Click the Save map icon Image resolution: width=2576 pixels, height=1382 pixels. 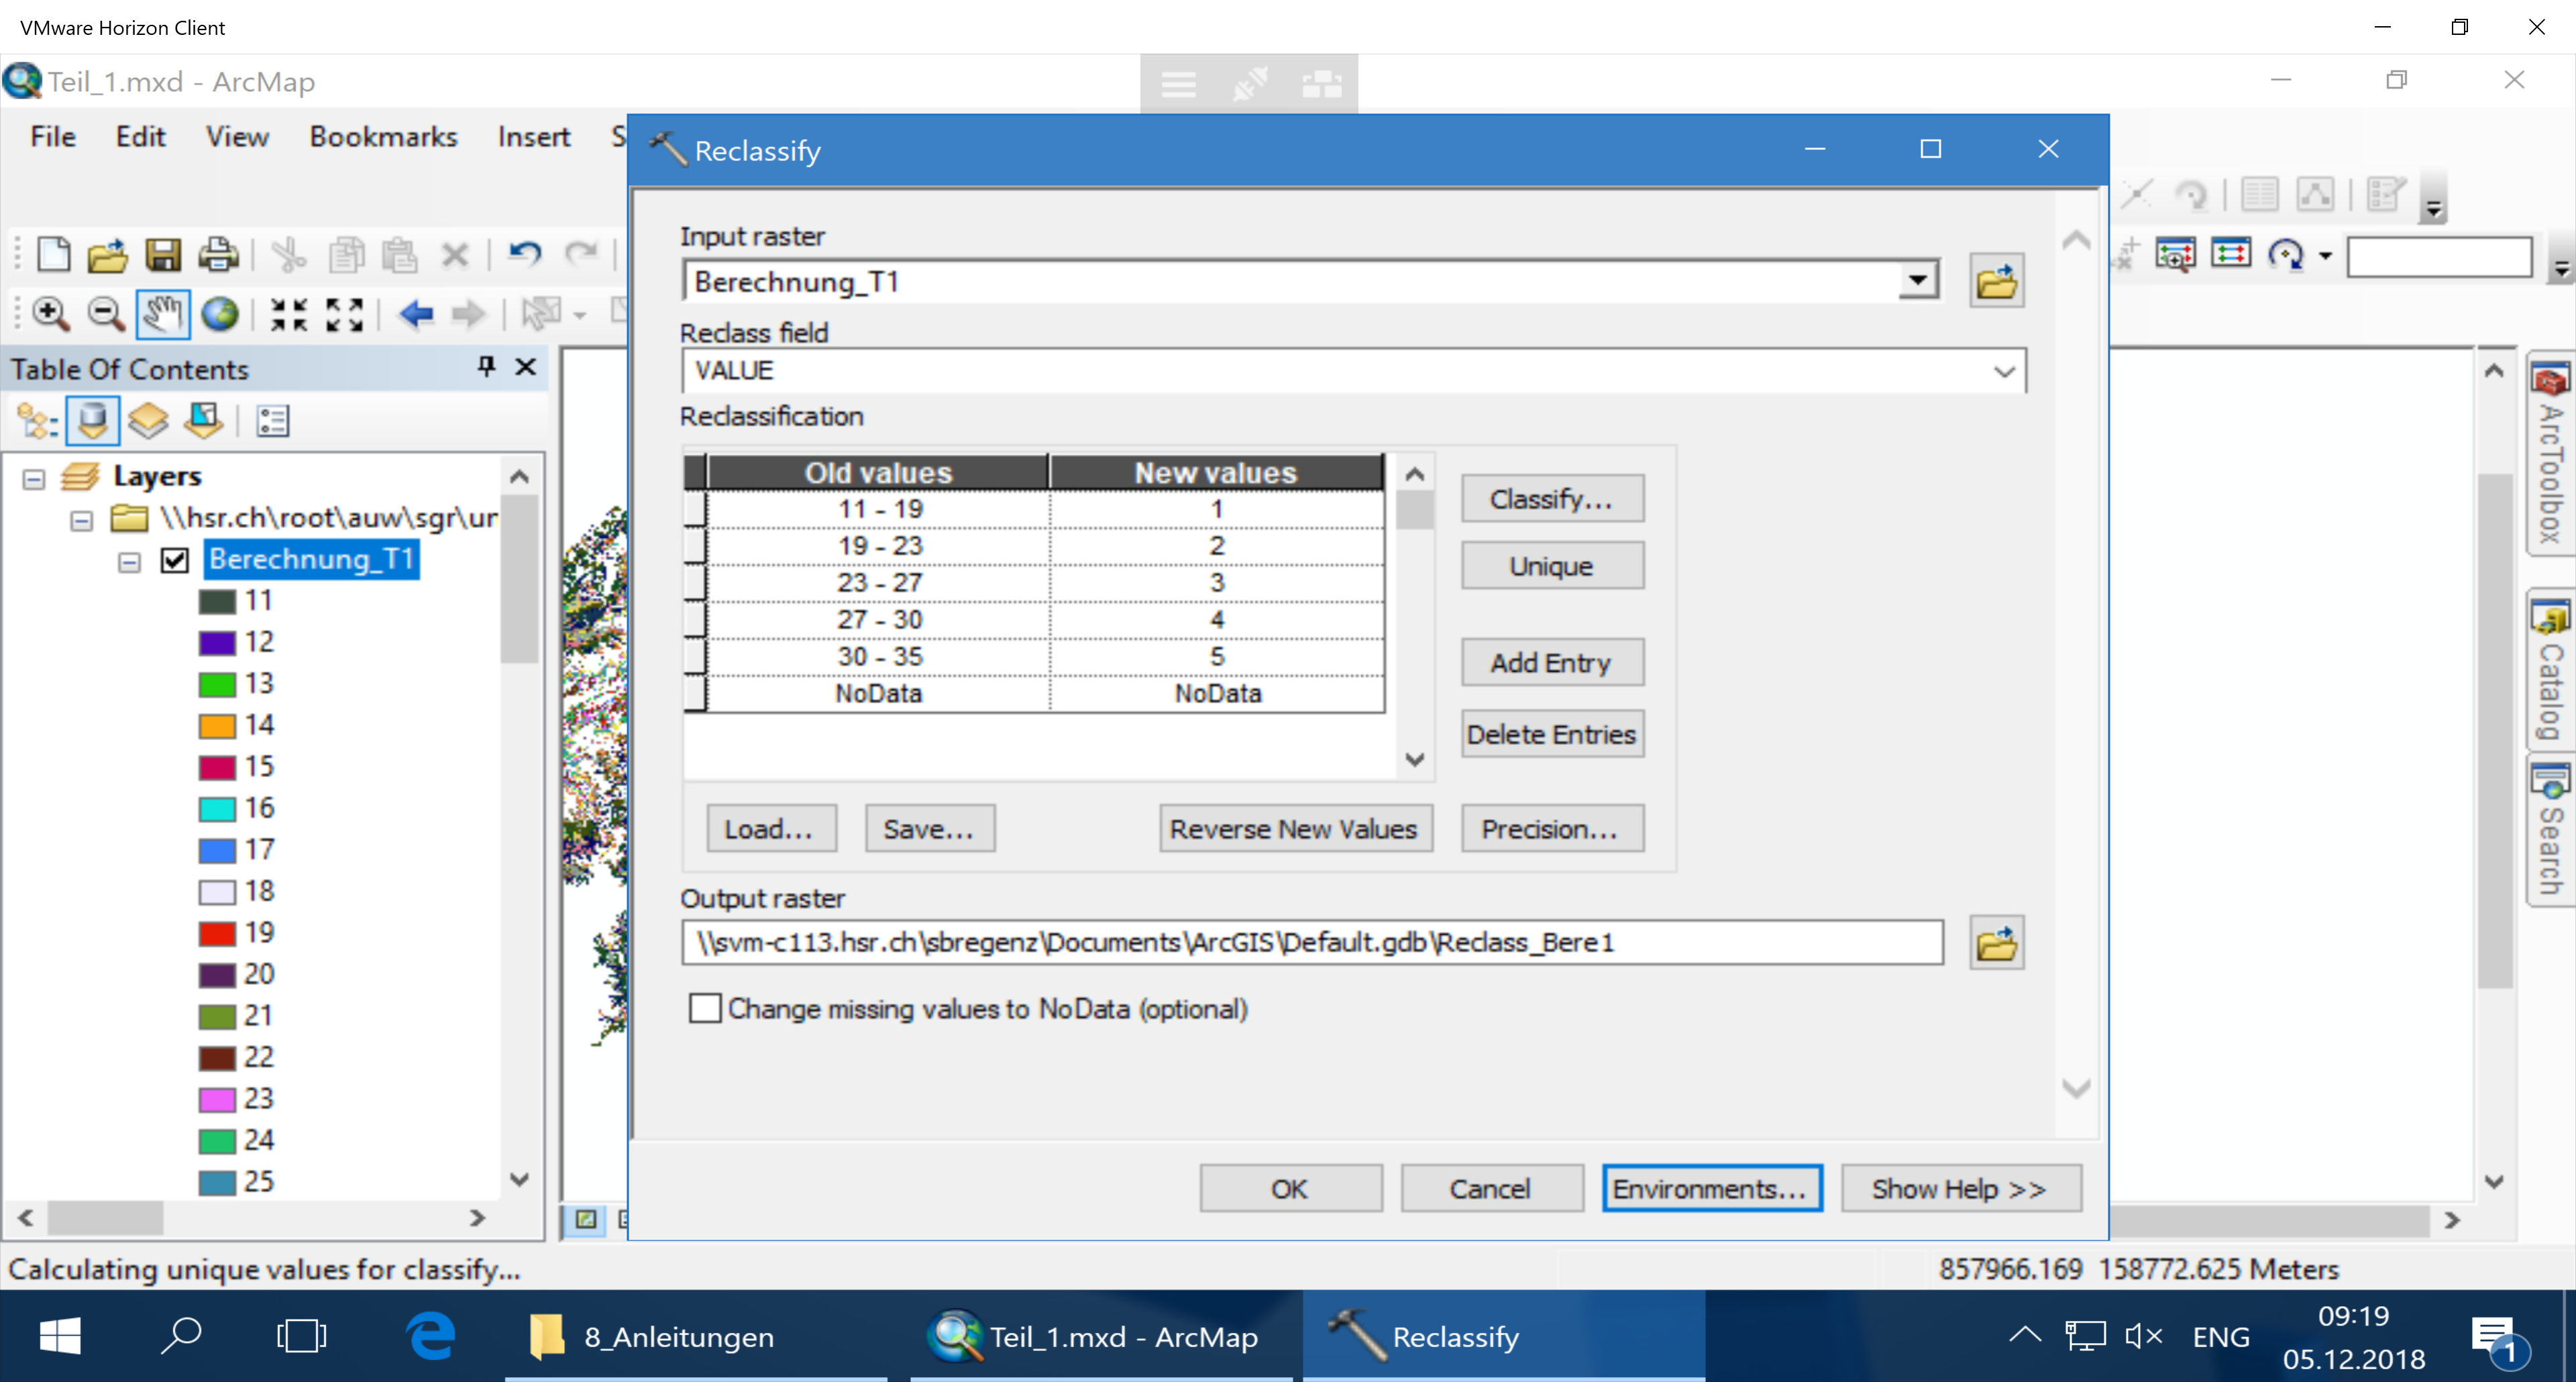pos(163,255)
